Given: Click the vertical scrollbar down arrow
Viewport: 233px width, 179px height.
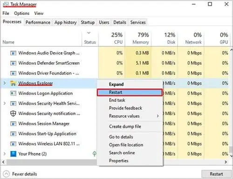Looking at the screenshot, I should [x=232, y=156].
